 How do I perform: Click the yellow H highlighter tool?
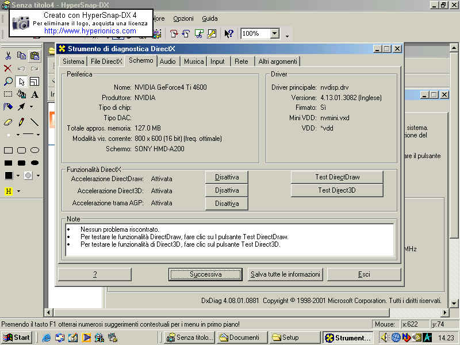click(x=9, y=191)
